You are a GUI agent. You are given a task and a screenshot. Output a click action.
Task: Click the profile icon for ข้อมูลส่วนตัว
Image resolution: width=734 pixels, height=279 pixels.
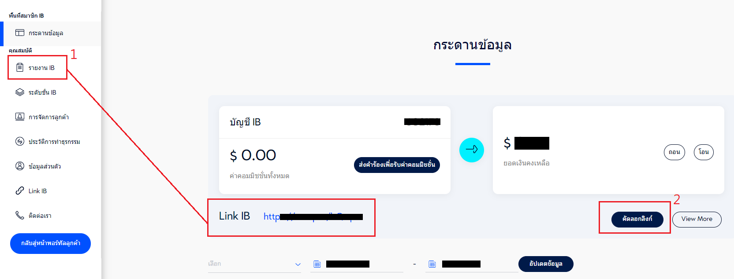click(x=20, y=166)
